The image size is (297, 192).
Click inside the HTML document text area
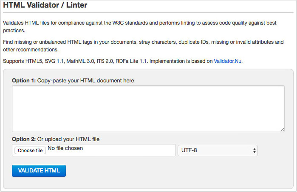click(x=148, y=109)
